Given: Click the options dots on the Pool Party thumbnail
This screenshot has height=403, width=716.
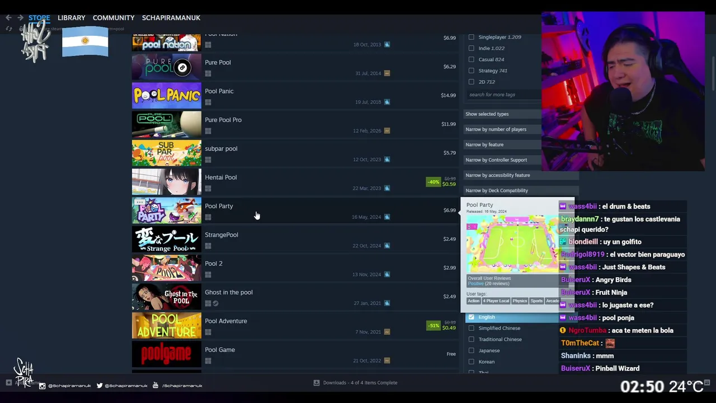Looking at the screenshot, I should tap(140, 202).
